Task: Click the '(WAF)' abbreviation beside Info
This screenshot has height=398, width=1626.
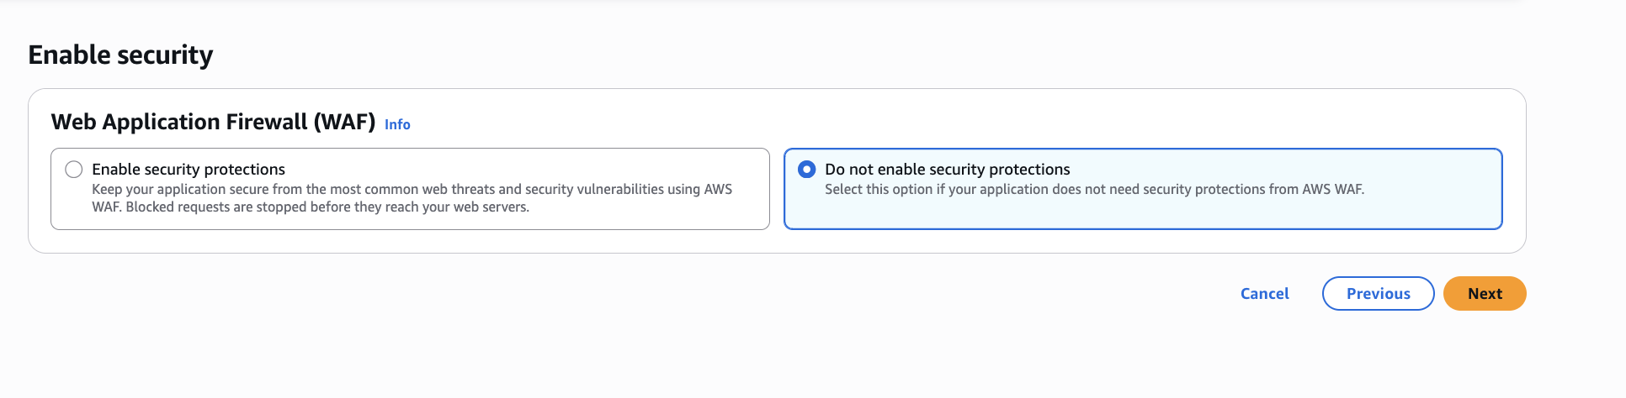Action: click(344, 123)
